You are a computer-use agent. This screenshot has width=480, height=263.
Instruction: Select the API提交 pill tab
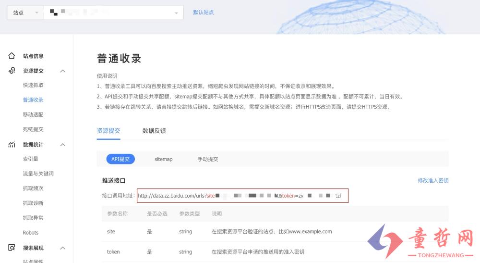click(x=120, y=159)
